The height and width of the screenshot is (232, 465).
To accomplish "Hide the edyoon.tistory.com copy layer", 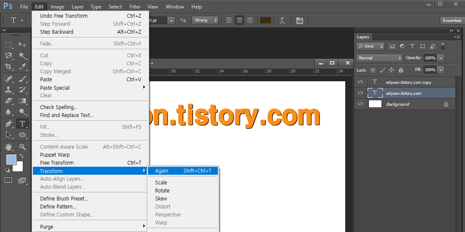I will (x=360, y=82).
